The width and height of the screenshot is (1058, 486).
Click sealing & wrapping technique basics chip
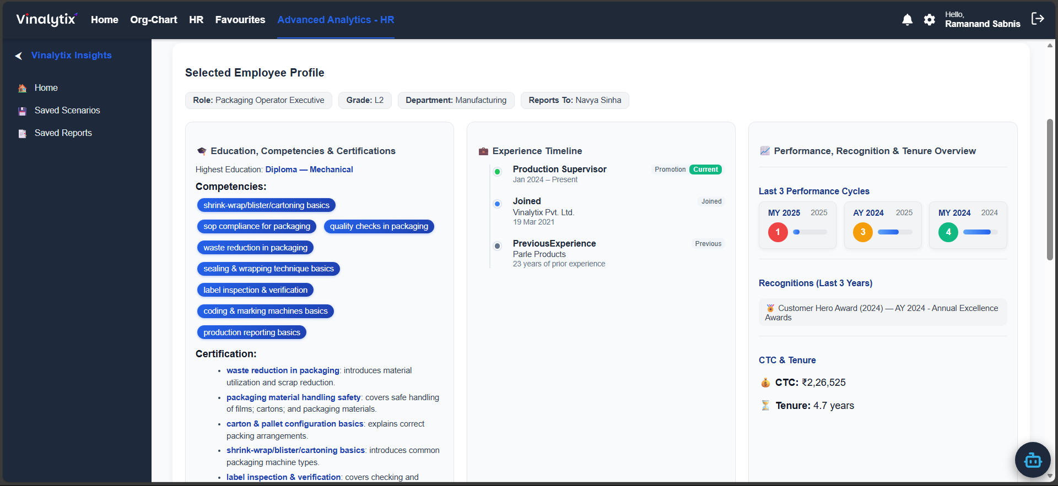268,269
